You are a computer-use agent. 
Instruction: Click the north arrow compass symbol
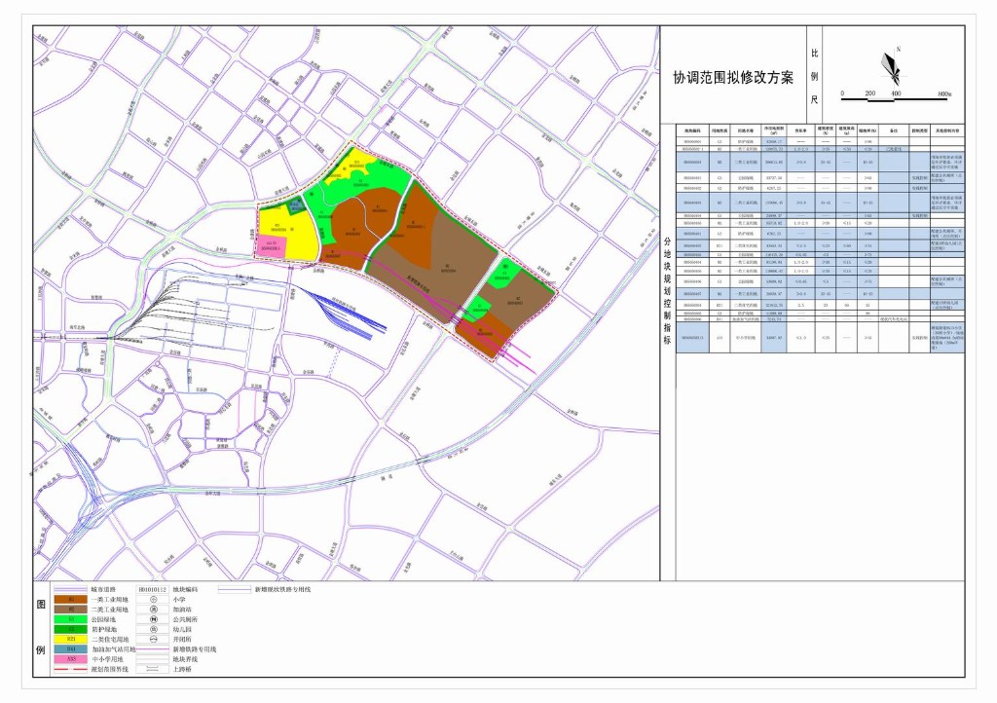pos(891,68)
